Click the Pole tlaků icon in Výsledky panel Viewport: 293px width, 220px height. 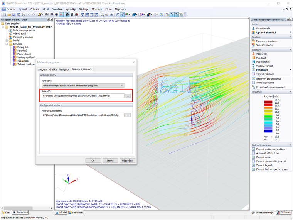click(x=253, y=58)
